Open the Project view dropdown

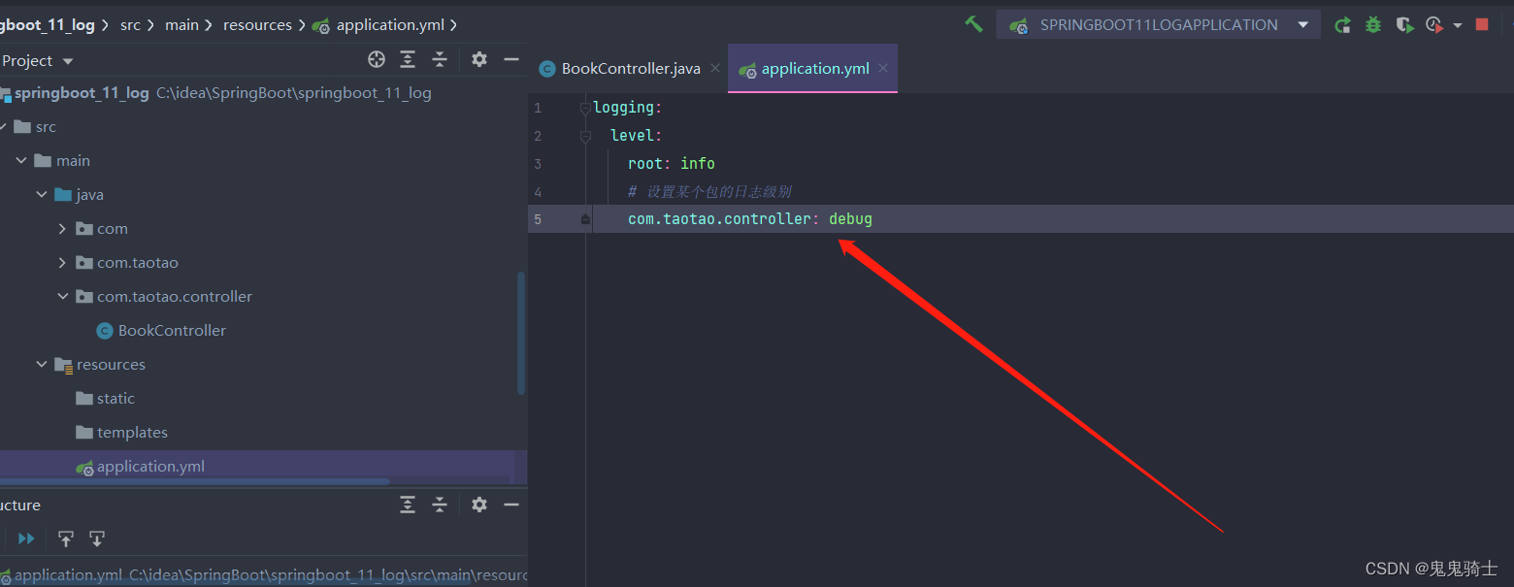click(38, 61)
